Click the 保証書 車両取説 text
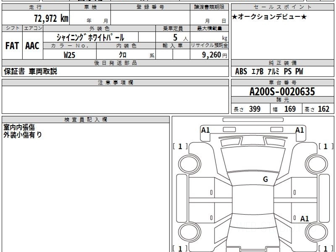 tap(30, 72)
